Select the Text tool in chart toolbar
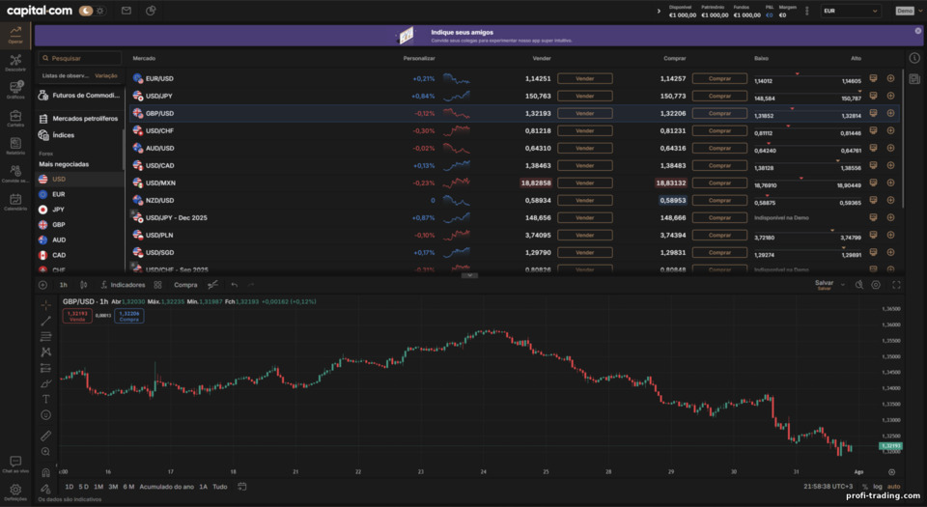Screen dimensions: 927x507 click(x=45, y=400)
